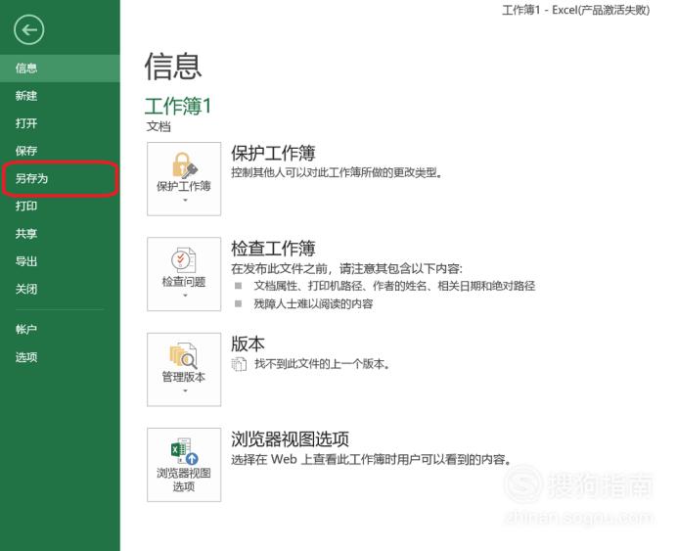Click the 文档 text under 工作簿1
677x551 pixels.
158,126
